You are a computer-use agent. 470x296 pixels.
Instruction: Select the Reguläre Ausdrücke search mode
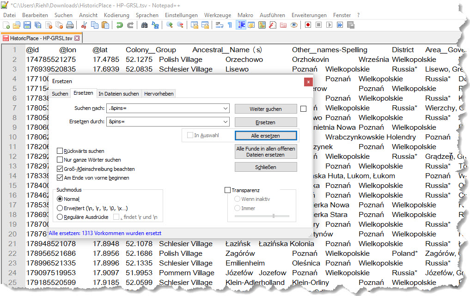(x=60, y=217)
